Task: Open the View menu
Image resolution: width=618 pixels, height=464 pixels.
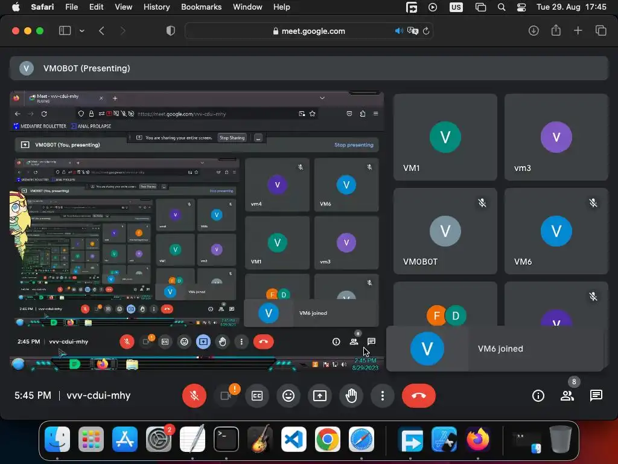Action: pos(123,7)
